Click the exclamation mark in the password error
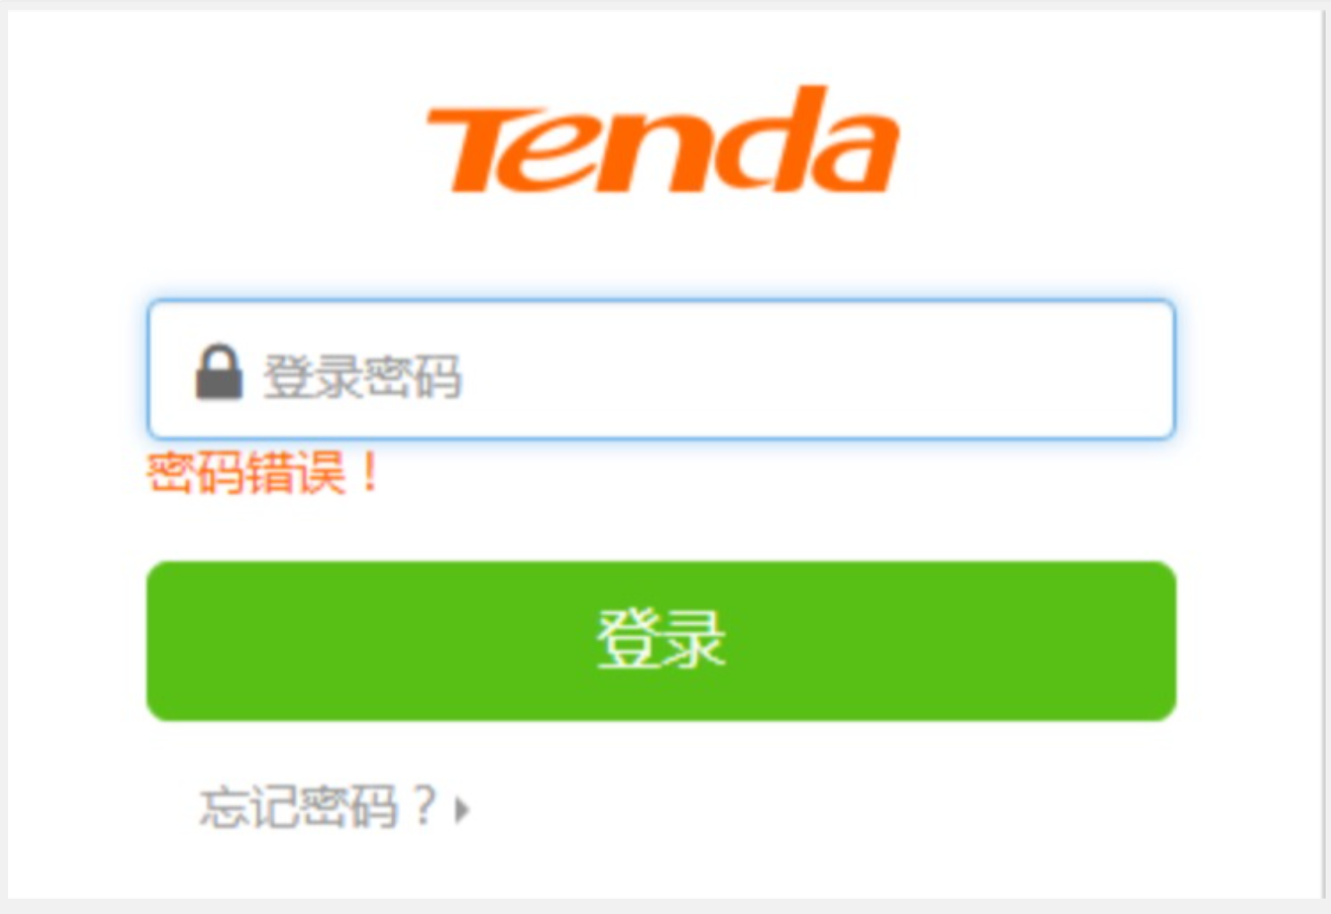Screen dimensions: 1331x914 (369, 472)
